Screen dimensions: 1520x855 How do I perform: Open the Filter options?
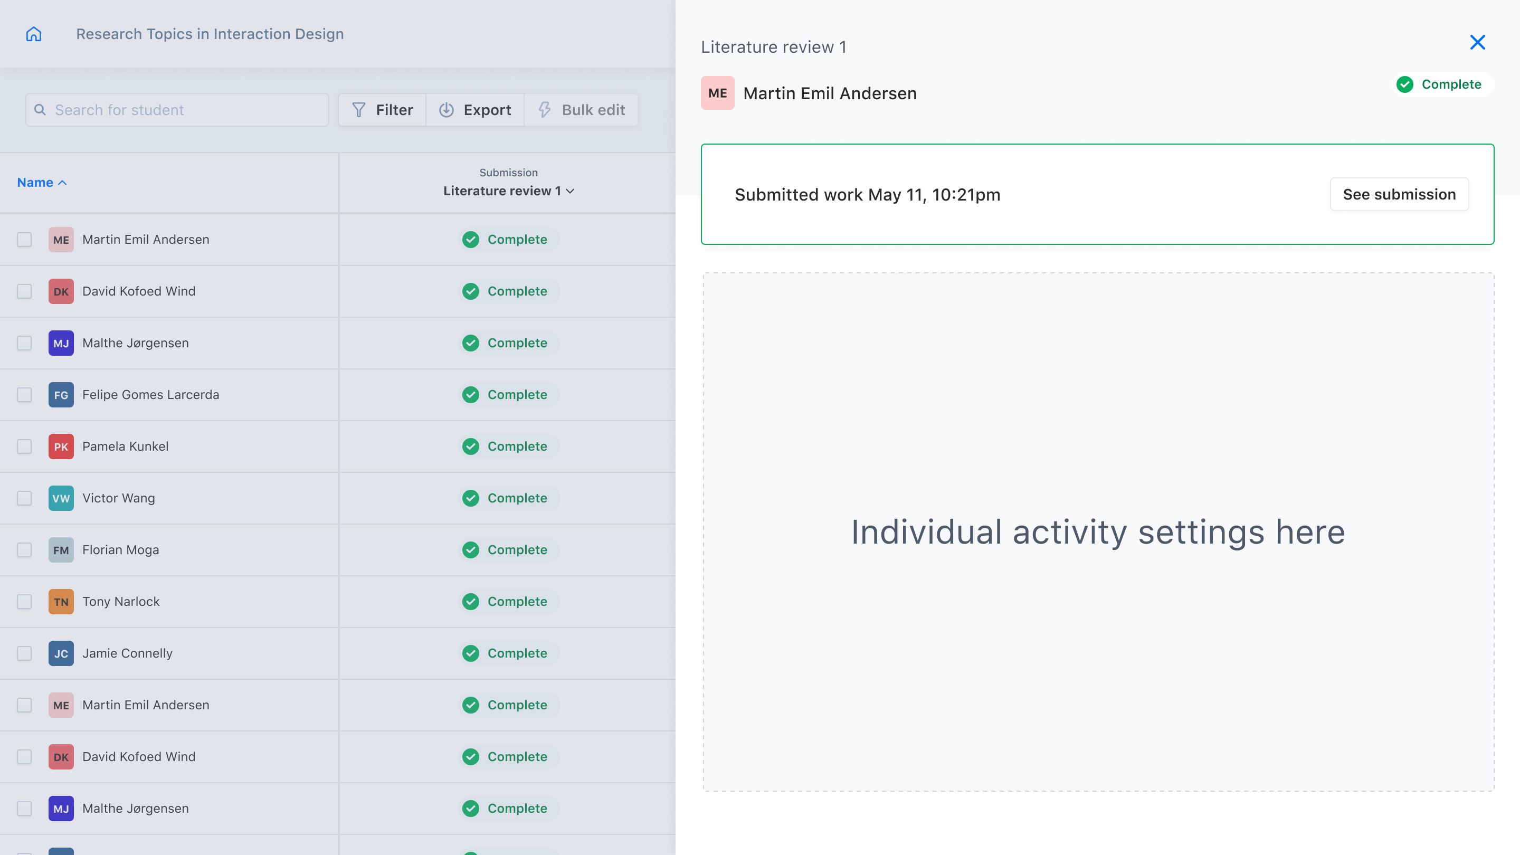point(382,110)
